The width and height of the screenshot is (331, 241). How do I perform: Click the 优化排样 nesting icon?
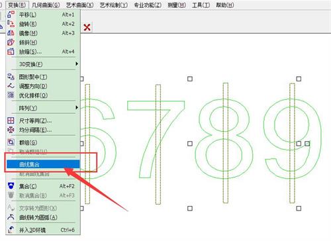pyautogui.click(x=11, y=95)
